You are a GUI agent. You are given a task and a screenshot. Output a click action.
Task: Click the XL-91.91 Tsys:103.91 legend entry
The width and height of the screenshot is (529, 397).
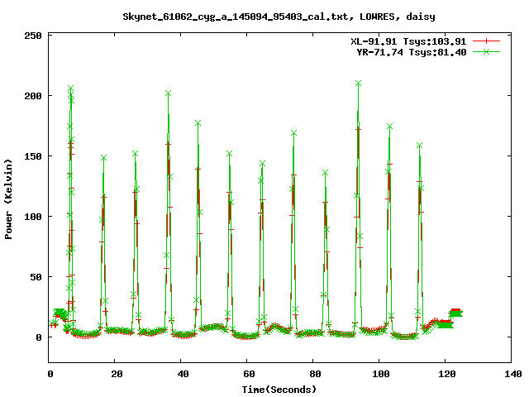[409, 41]
